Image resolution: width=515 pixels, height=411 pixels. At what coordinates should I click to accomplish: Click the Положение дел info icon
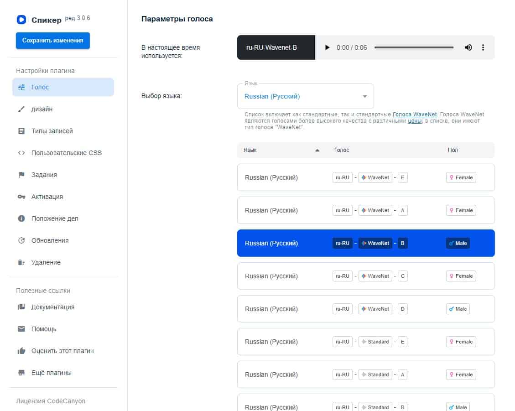[x=21, y=219]
